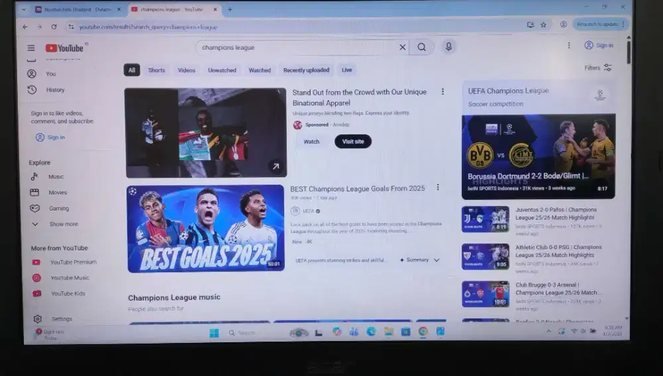Open the Windows Start button
Image resolution: width=663 pixels, height=376 pixels.
tap(214, 333)
